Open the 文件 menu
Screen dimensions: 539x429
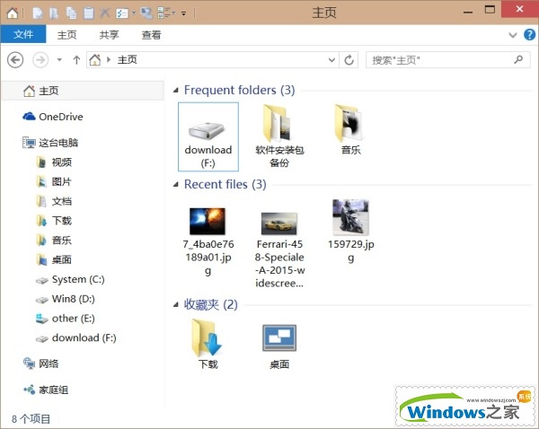coord(23,35)
